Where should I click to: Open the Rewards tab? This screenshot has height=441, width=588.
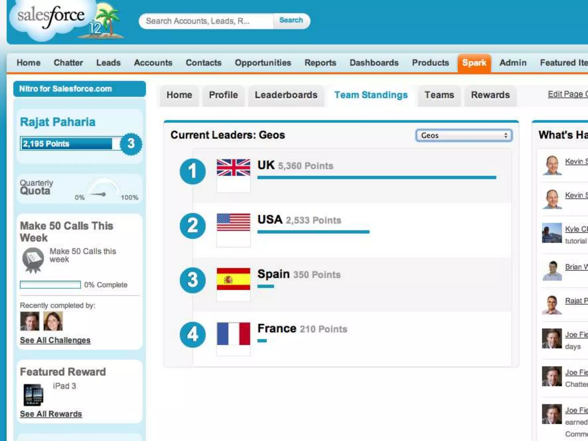[x=490, y=95]
